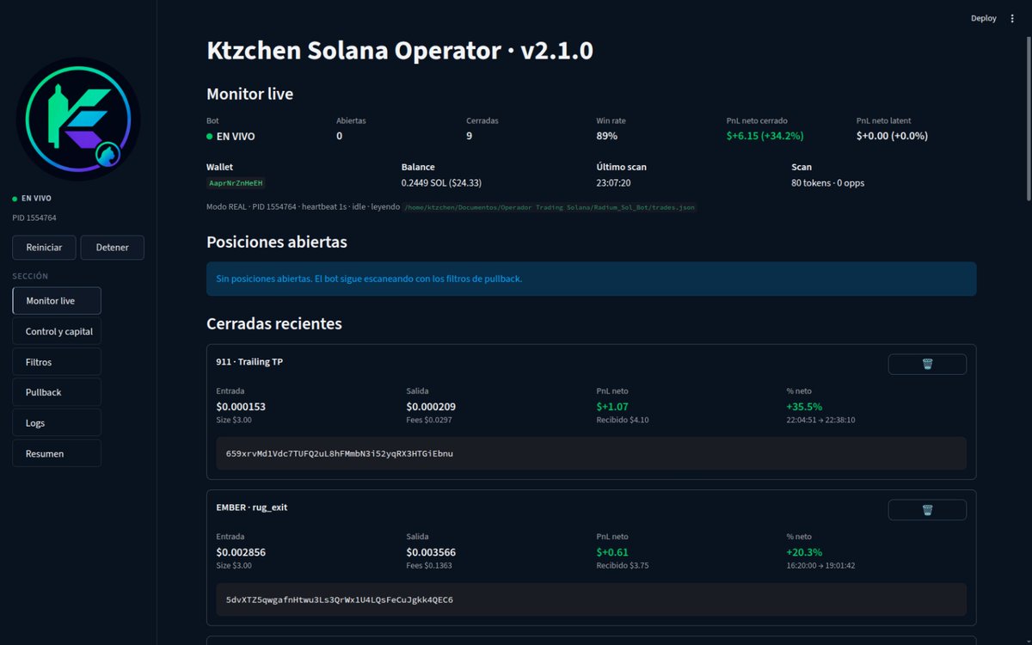Click the net PnL value $+1.07
1032x645 pixels.
[x=611, y=407]
